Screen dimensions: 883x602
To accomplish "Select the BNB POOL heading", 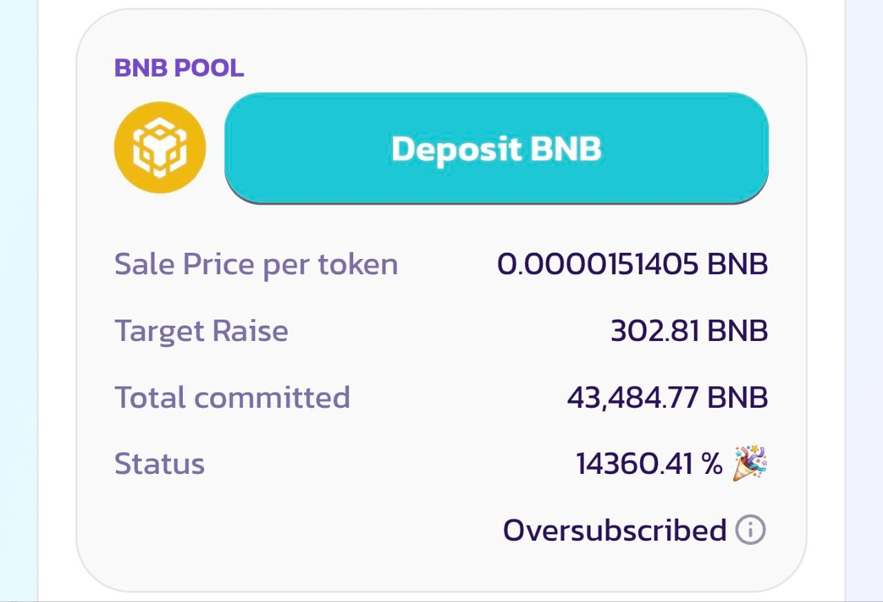I will pos(179,68).
